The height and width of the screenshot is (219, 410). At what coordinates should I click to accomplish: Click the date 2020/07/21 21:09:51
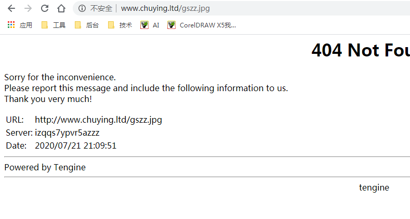click(76, 145)
